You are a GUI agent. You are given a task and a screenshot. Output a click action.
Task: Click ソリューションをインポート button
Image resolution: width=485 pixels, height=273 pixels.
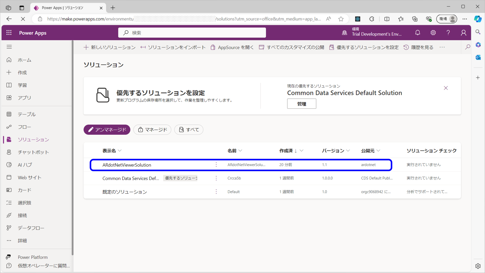coord(173,47)
